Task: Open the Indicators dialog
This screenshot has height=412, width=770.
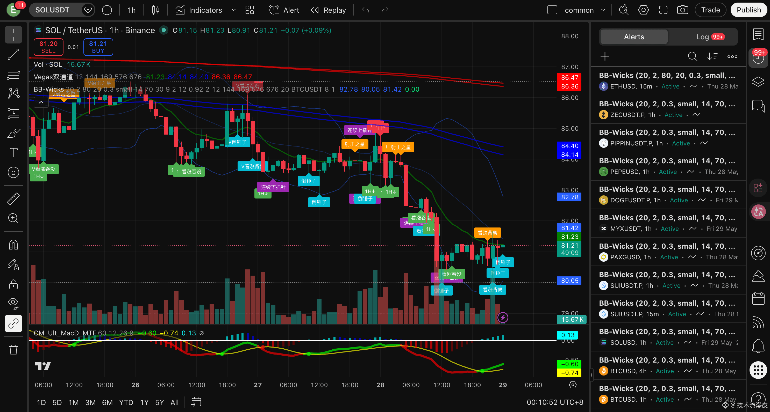Action: pyautogui.click(x=199, y=10)
